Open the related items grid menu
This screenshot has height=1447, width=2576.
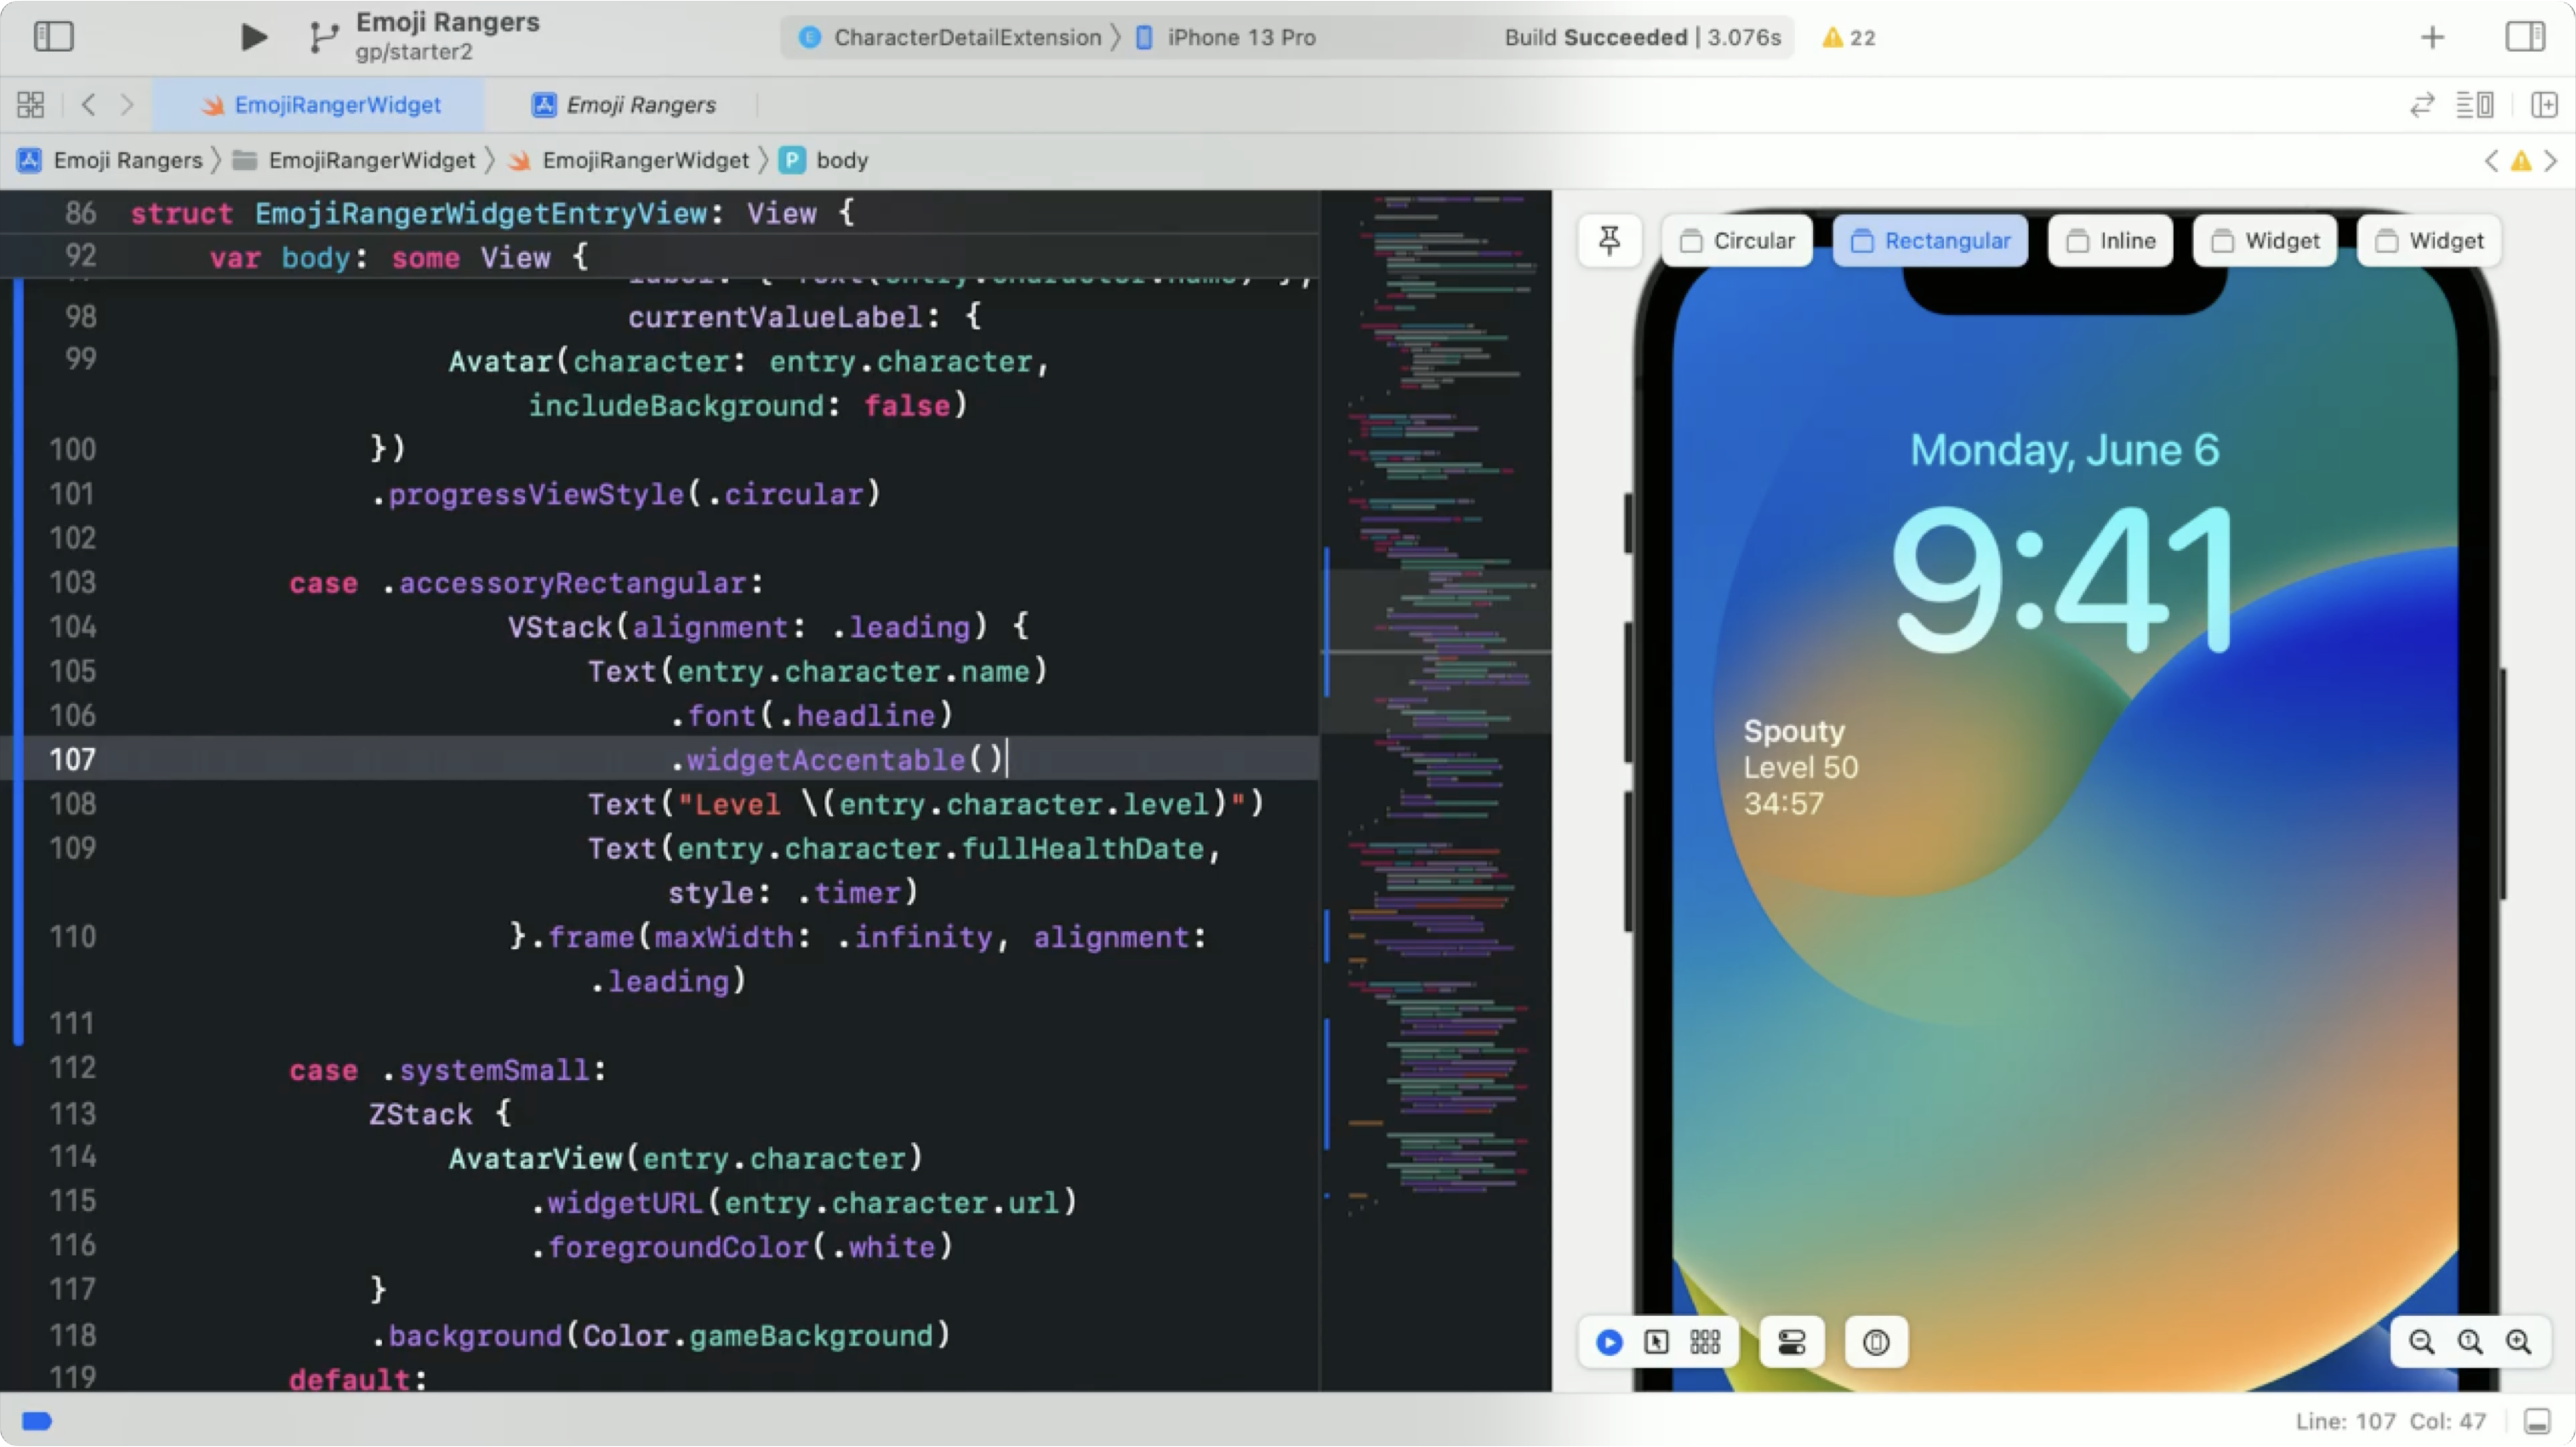(x=31, y=104)
